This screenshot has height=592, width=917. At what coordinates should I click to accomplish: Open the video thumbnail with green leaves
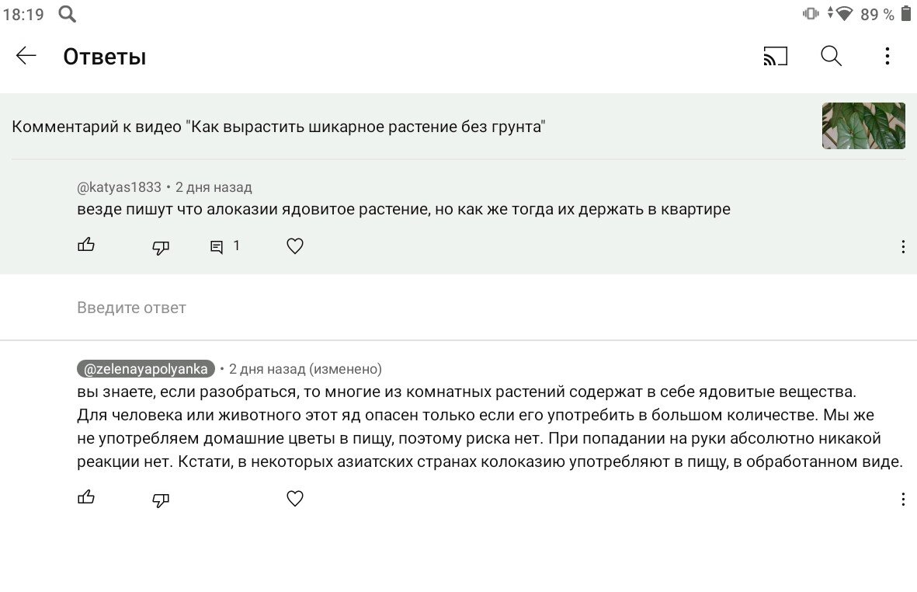[863, 125]
